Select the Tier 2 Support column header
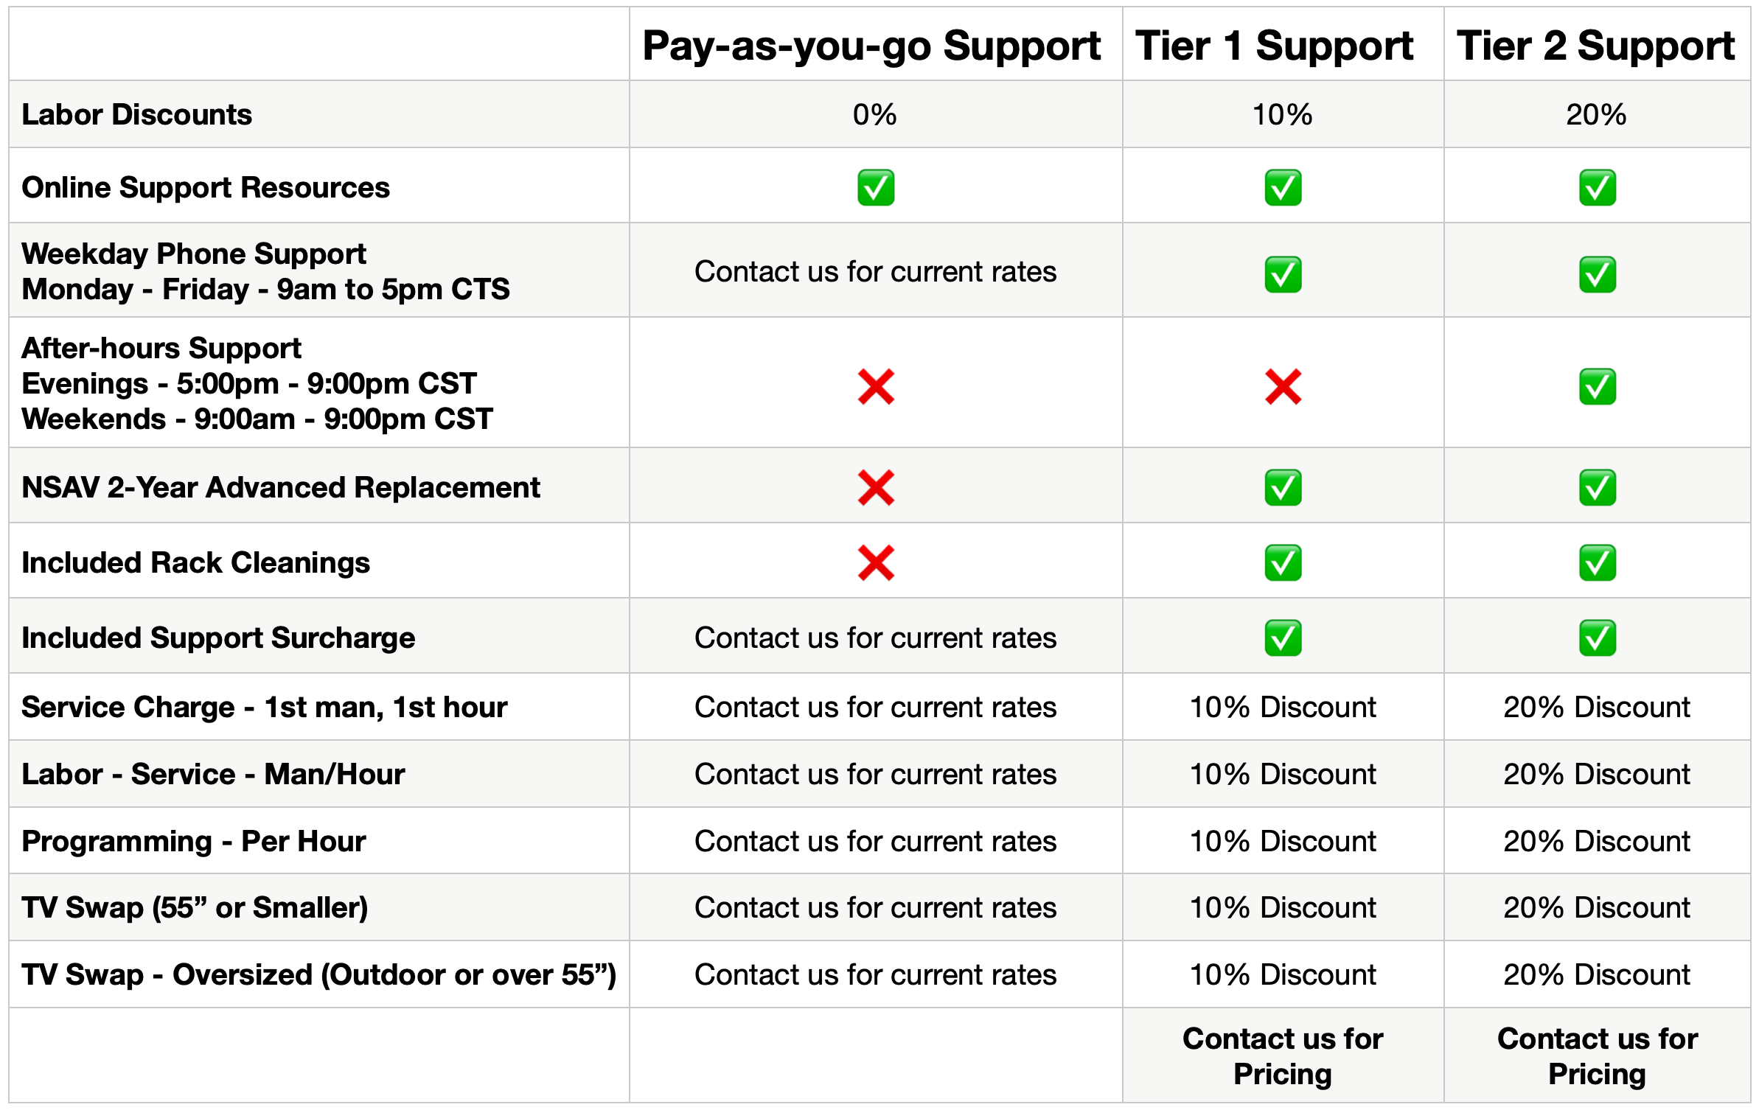The width and height of the screenshot is (1759, 1110). pos(1595,46)
